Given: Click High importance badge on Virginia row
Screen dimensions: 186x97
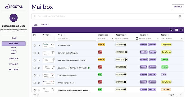Looking at the screenshot, I should click(x=100, y=52).
